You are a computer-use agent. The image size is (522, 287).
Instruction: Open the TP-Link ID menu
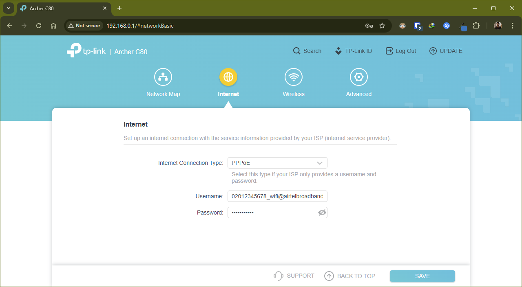click(x=353, y=50)
